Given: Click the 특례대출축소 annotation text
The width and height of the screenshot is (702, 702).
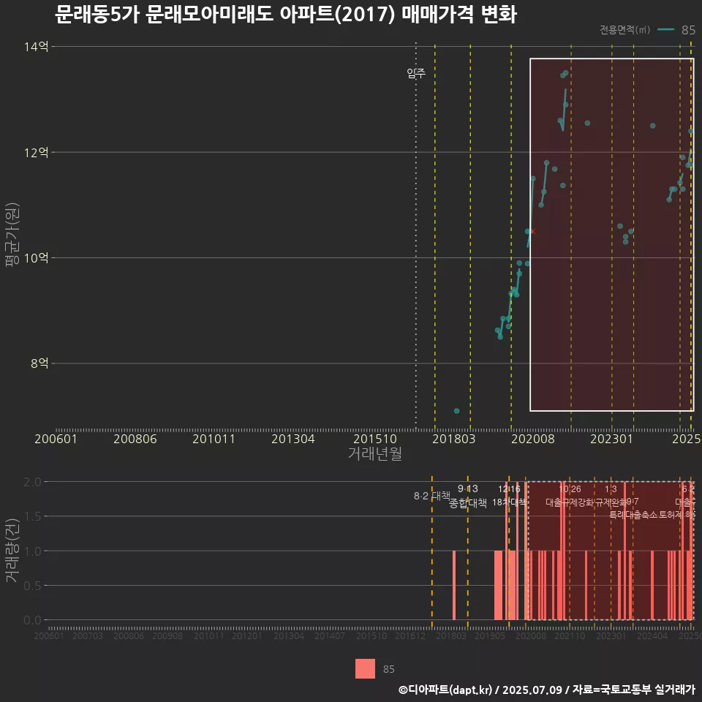Looking at the screenshot, I should pyautogui.click(x=633, y=515).
